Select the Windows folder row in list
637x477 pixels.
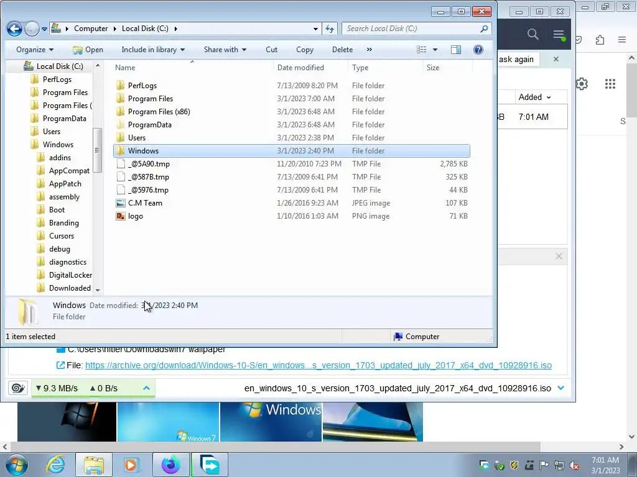click(x=291, y=150)
